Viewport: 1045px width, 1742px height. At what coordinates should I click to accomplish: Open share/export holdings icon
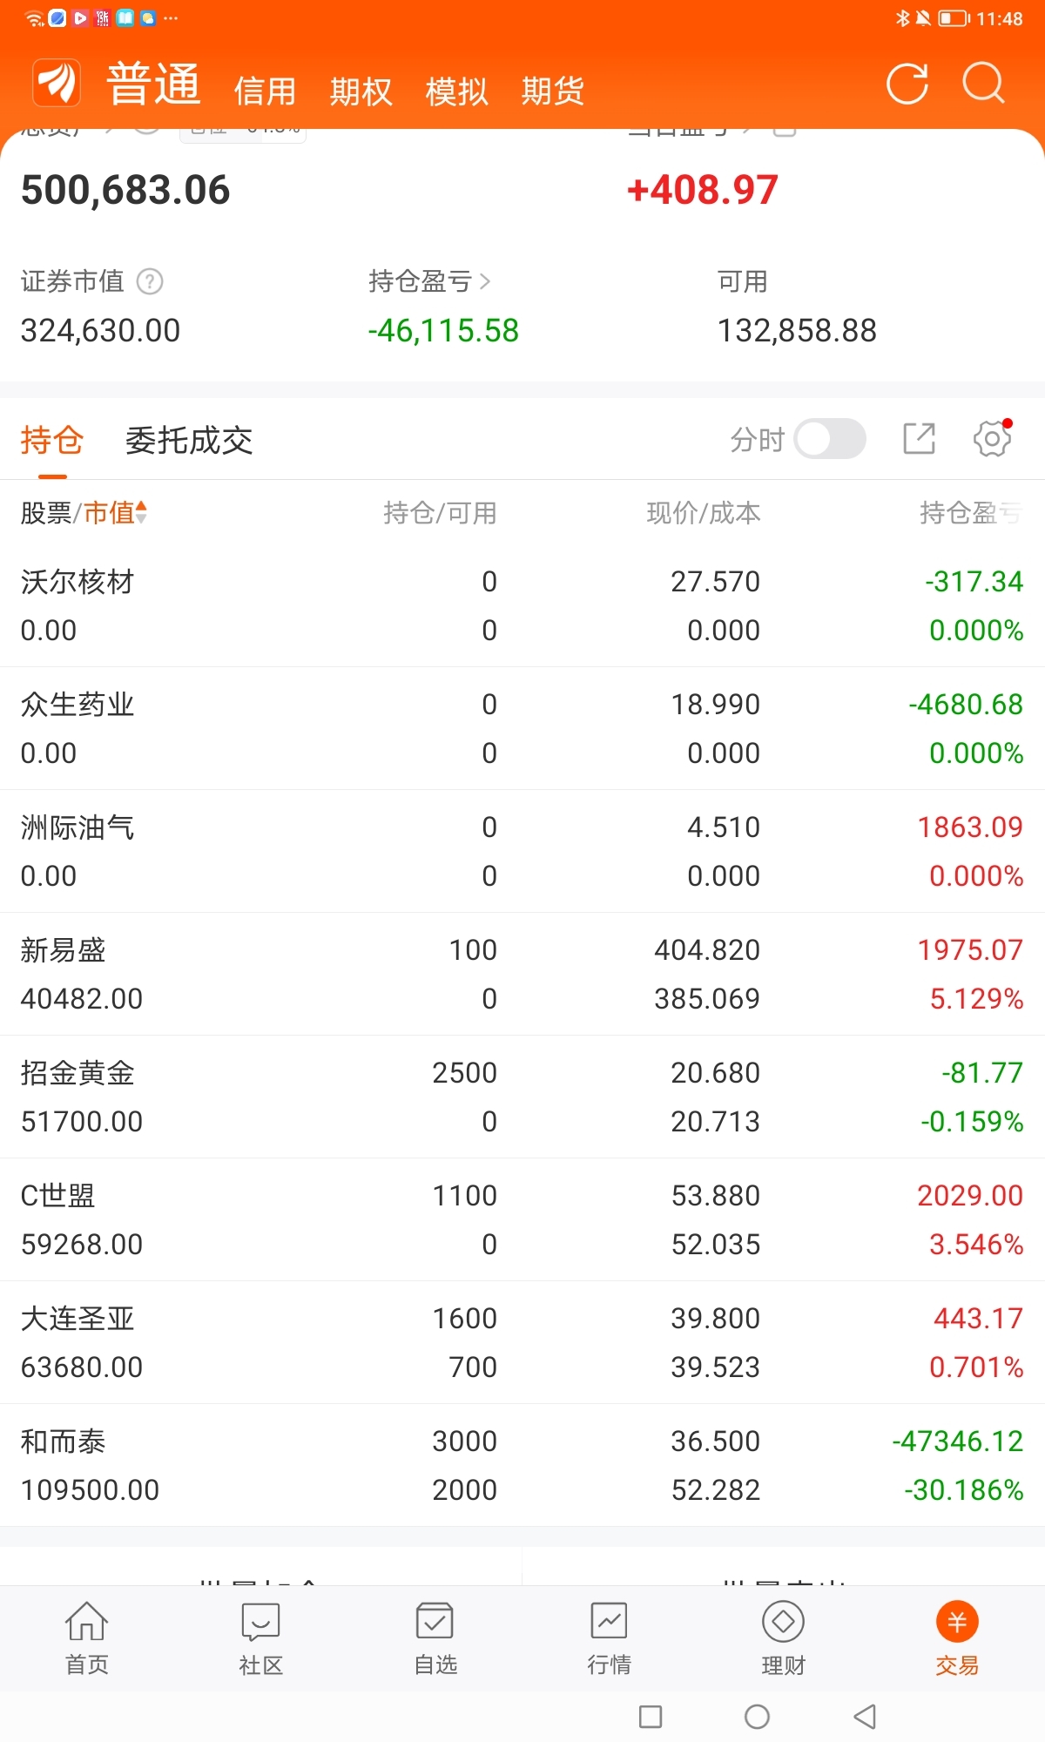pos(919,439)
